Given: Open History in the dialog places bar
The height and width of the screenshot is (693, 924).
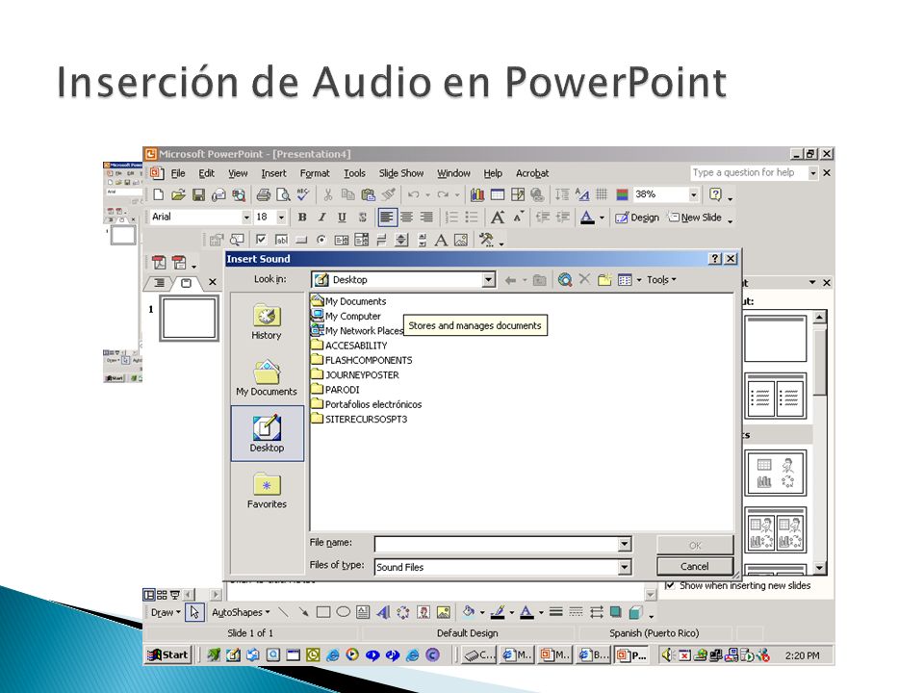Looking at the screenshot, I should (x=267, y=321).
